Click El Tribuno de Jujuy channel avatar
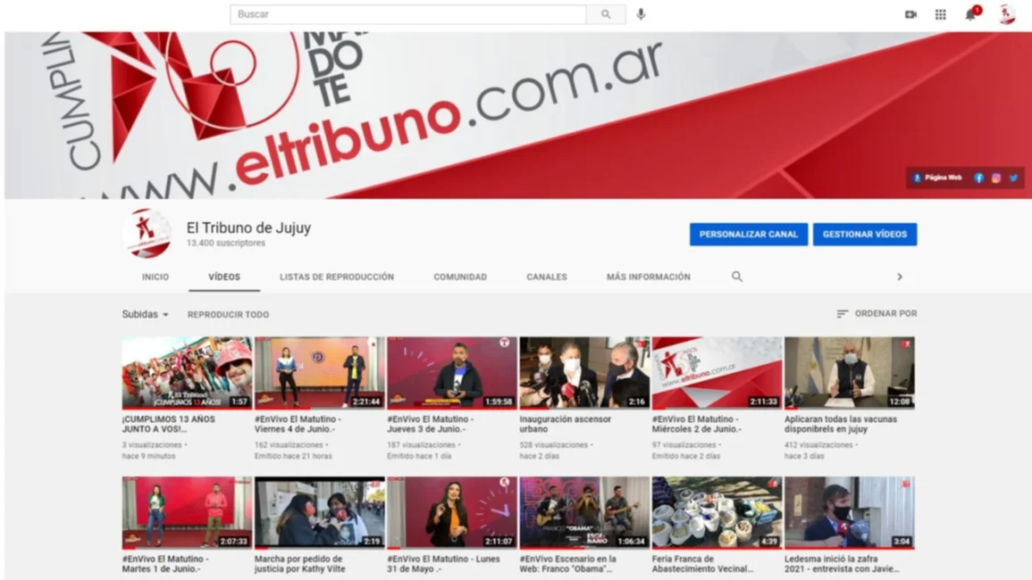 click(x=147, y=234)
